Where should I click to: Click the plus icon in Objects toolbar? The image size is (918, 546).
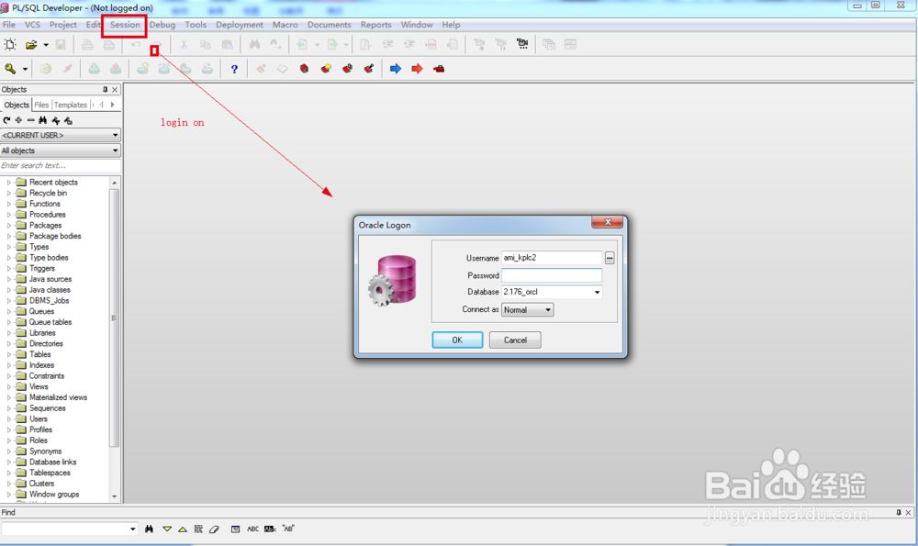(x=18, y=120)
